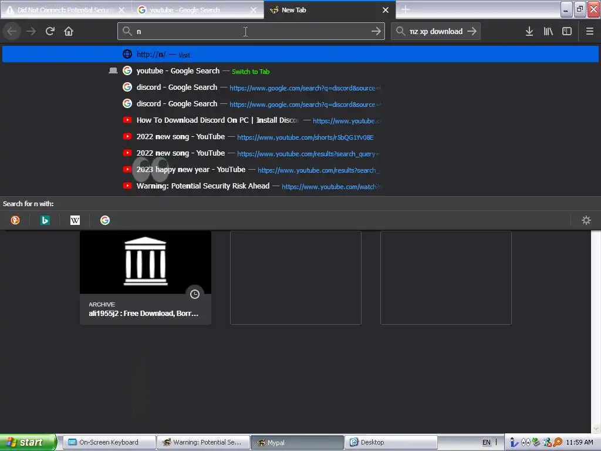The width and height of the screenshot is (601, 451).
Task: Click the 11:59 AM system clock
Action: click(579, 442)
